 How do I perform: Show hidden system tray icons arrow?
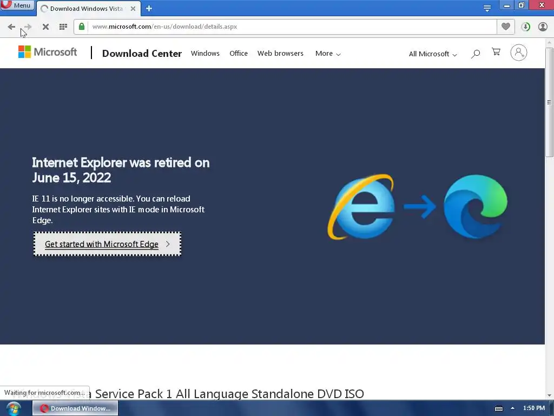[x=512, y=408]
